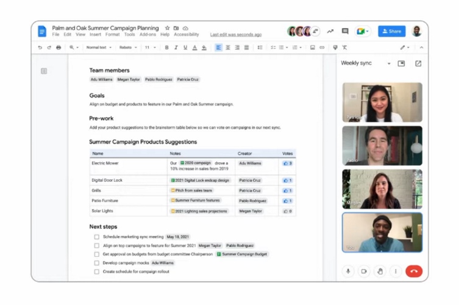The image size is (459, 305).
Task: Justify the text alignment
Action: pyautogui.click(x=246, y=48)
